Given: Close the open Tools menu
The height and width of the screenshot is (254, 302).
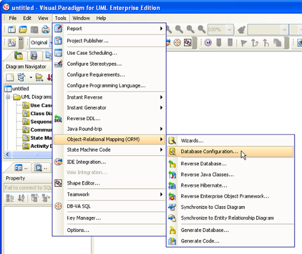Looking at the screenshot, I should tap(61, 18).
